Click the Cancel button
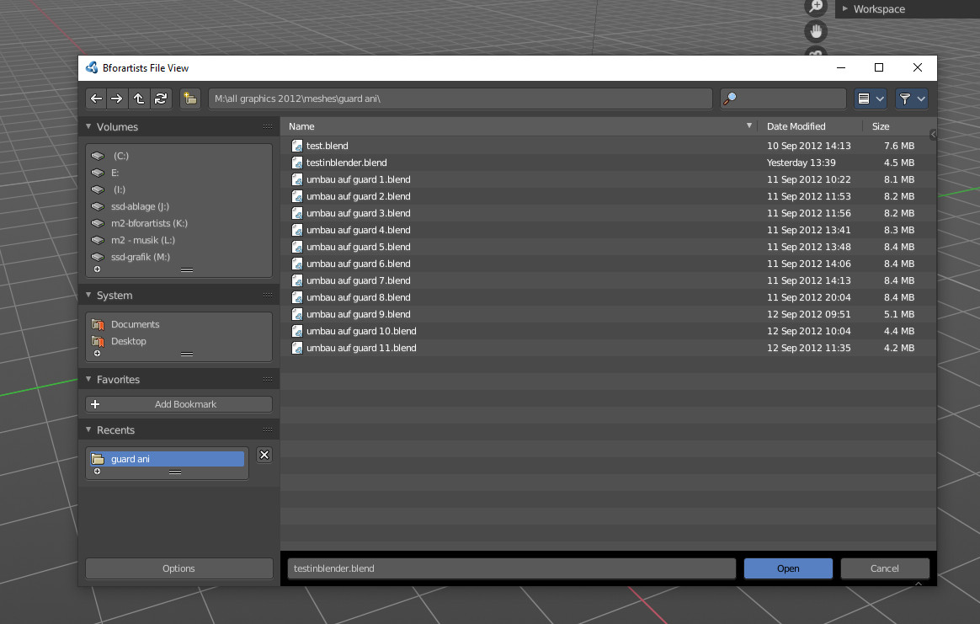Image resolution: width=980 pixels, height=624 pixels. coord(884,568)
